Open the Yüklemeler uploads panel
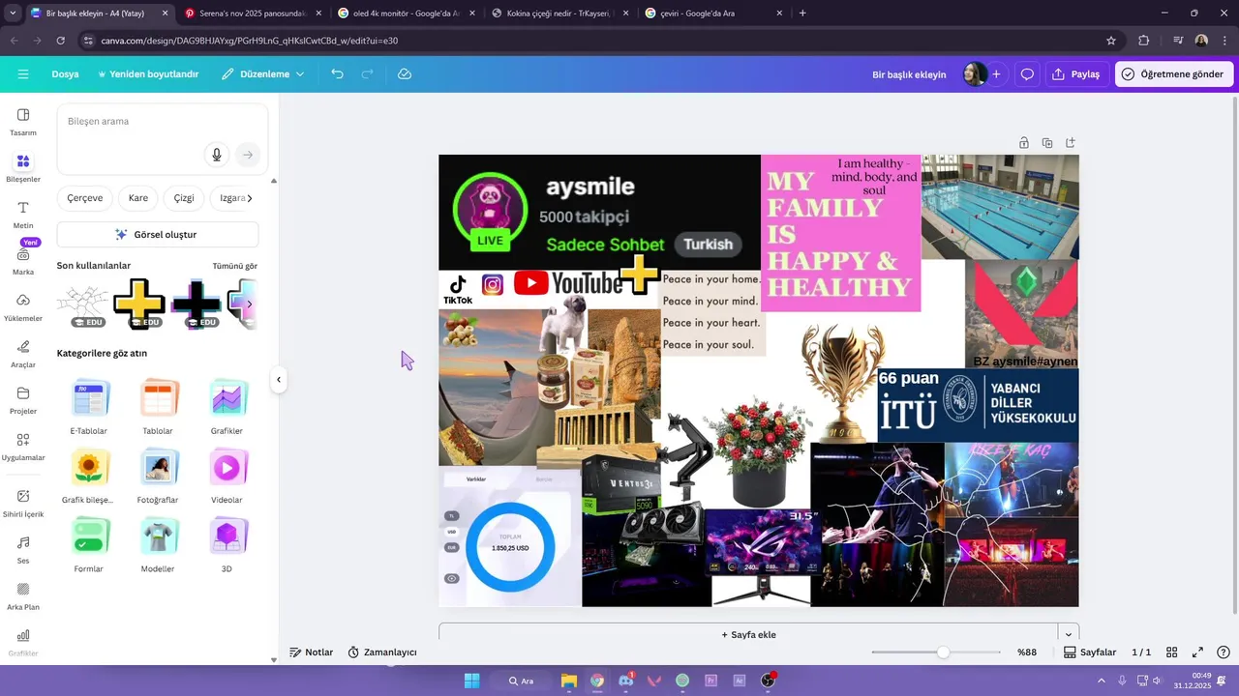The image size is (1239, 696). tap(23, 307)
